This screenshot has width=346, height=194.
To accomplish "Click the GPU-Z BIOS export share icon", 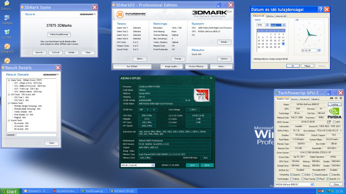I will pyautogui.click(x=329, y=122).
